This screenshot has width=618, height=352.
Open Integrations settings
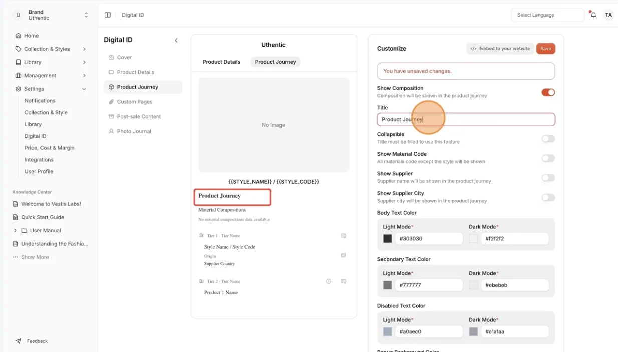39,160
